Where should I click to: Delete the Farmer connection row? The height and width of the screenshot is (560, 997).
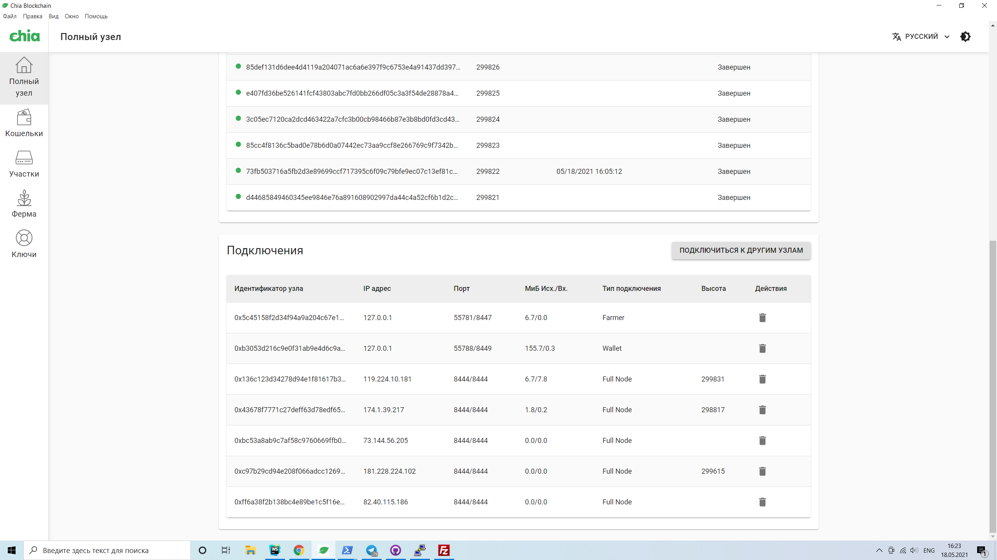click(762, 318)
